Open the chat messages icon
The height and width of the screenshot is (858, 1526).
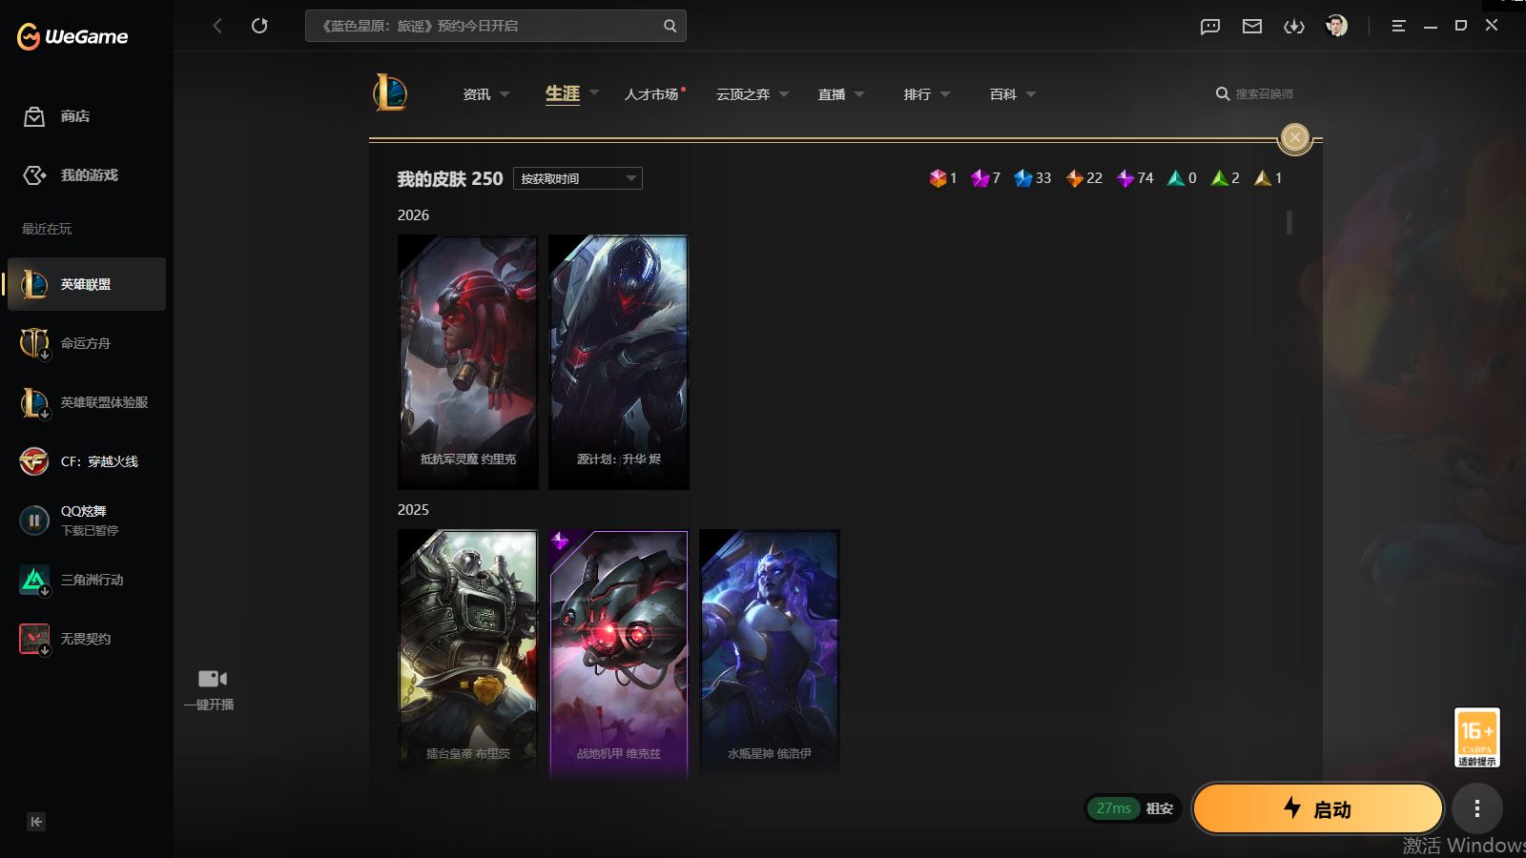click(x=1210, y=26)
